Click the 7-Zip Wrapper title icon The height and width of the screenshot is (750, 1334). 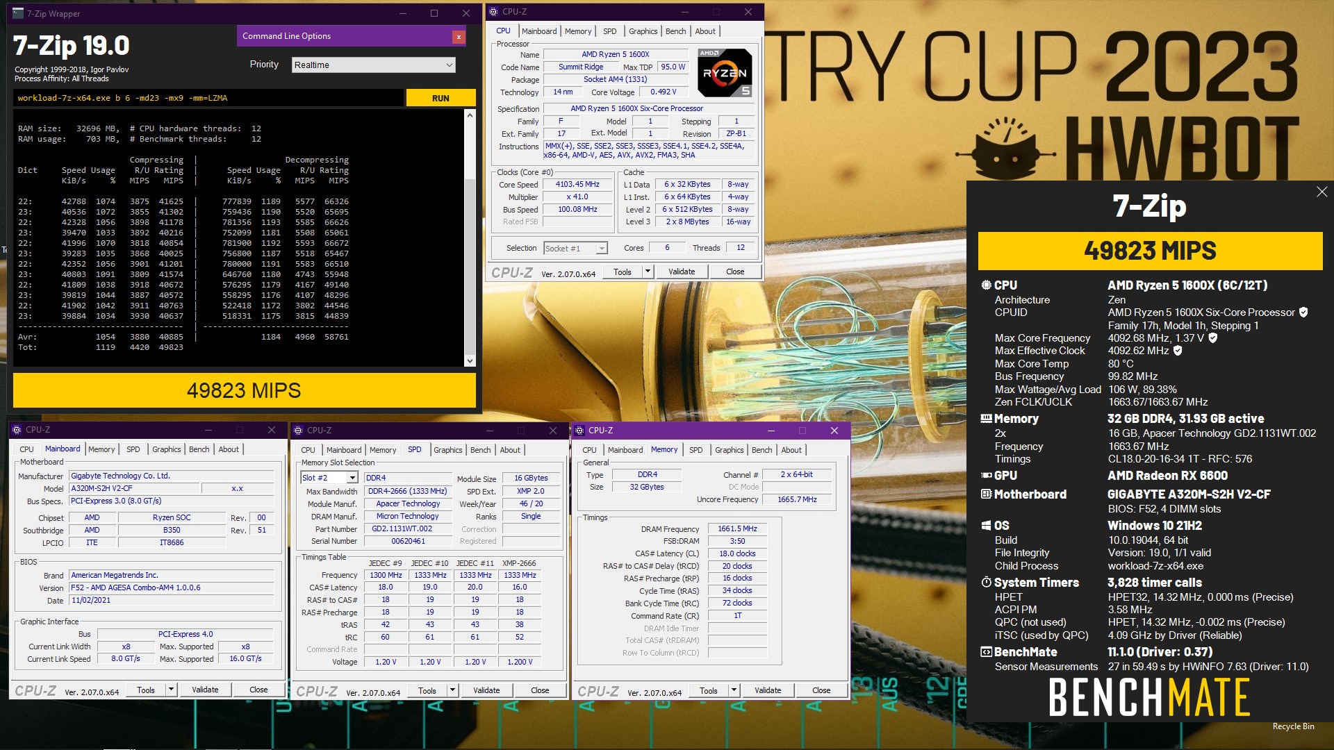18,13
